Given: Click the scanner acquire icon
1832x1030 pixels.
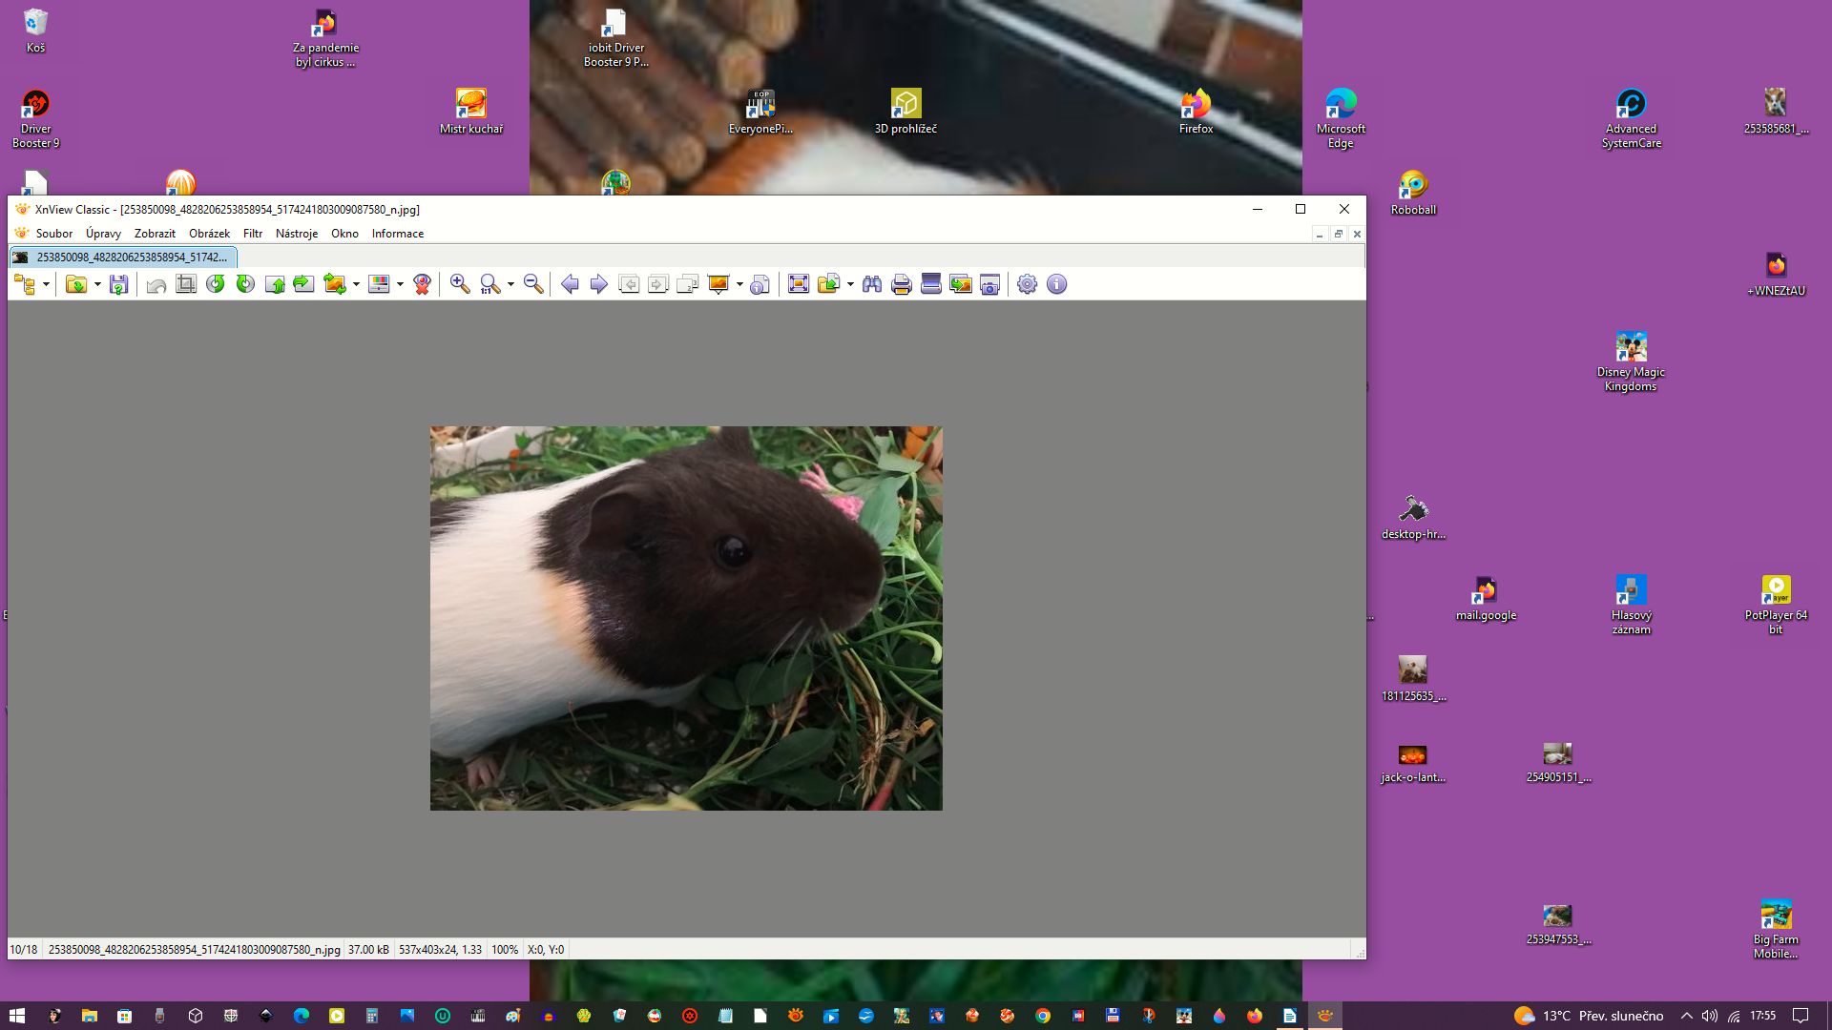Looking at the screenshot, I should 931,284.
